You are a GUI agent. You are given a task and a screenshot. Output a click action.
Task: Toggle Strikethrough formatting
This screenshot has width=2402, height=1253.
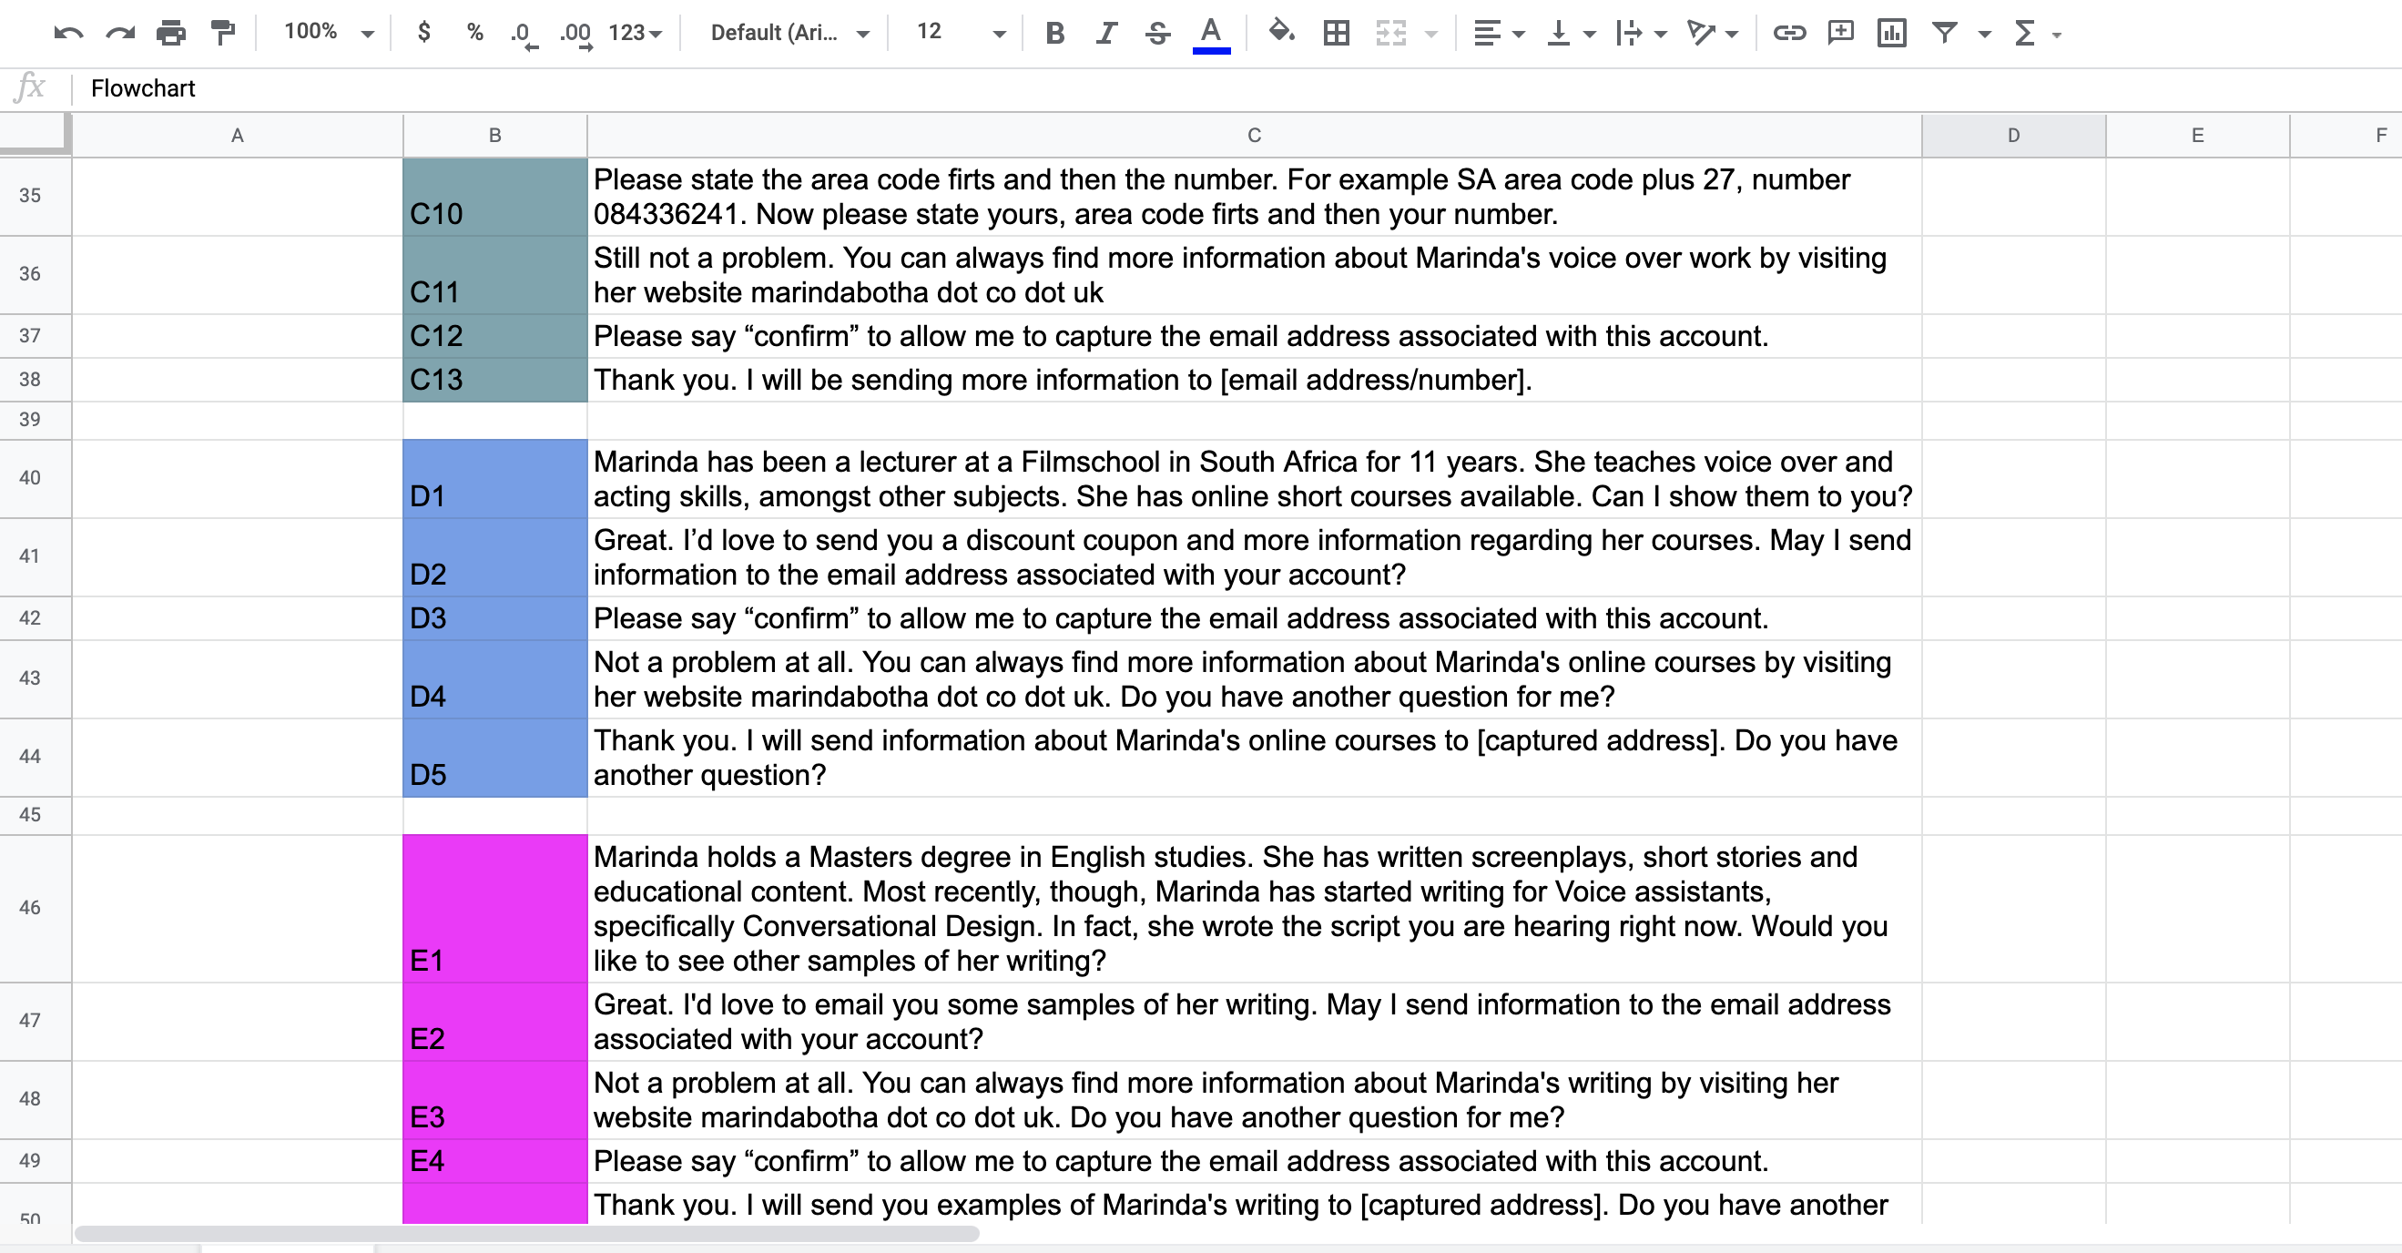[1158, 33]
